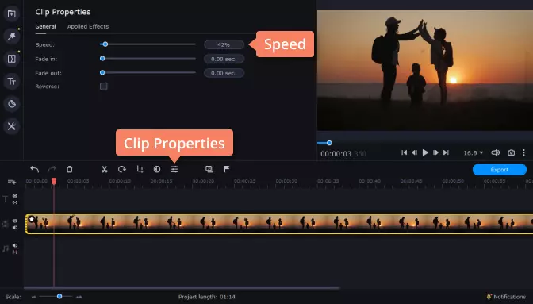This screenshot has height=304, width=533.
Task: Step back one frame
Action: pyautogui.click(x=414, y=152)
